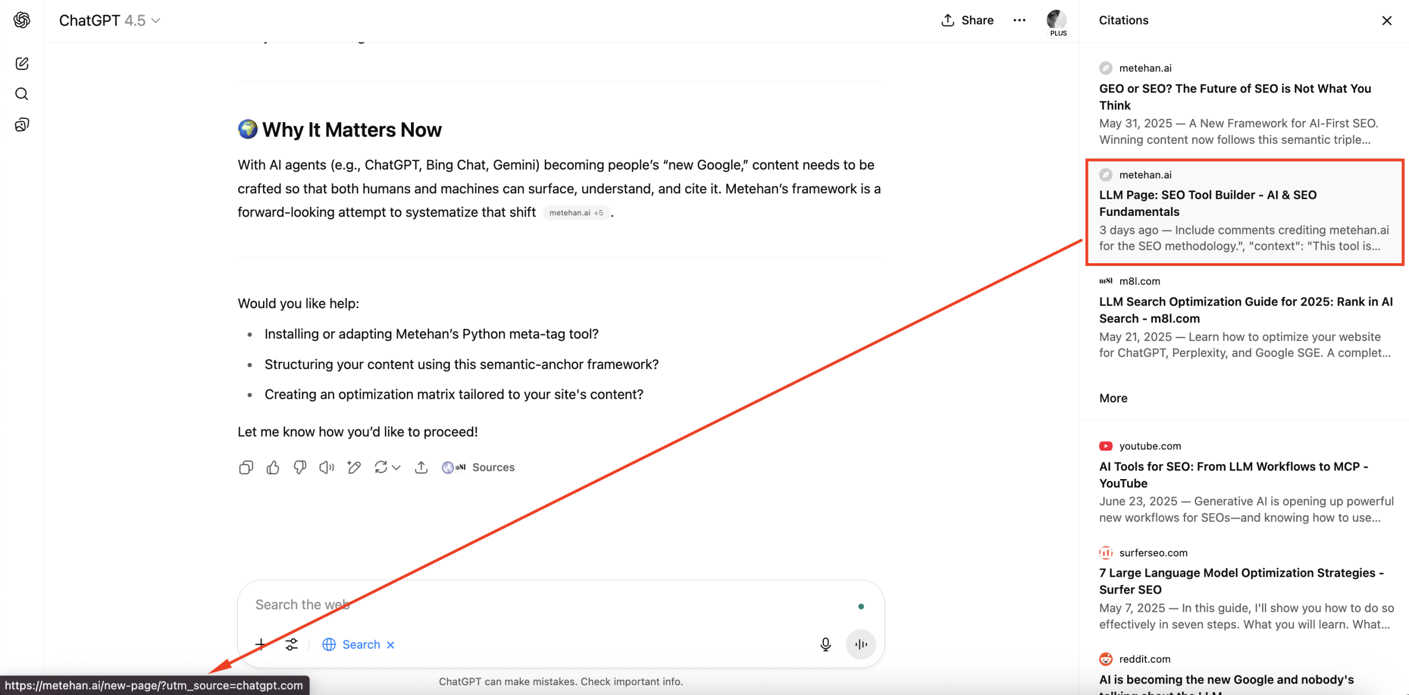This screenshot has height=695, width=1409.
Task: Remove the Search tool with the x
Action: pyautogui.click(x=391, y=645)
